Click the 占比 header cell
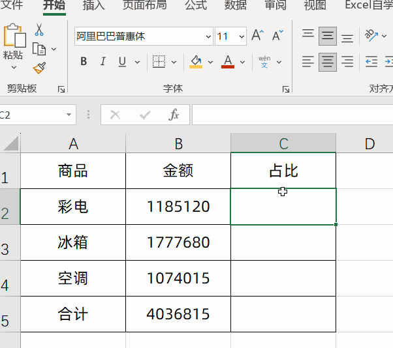This screenshot has width=393, height=348. click(x=283, y=171)
